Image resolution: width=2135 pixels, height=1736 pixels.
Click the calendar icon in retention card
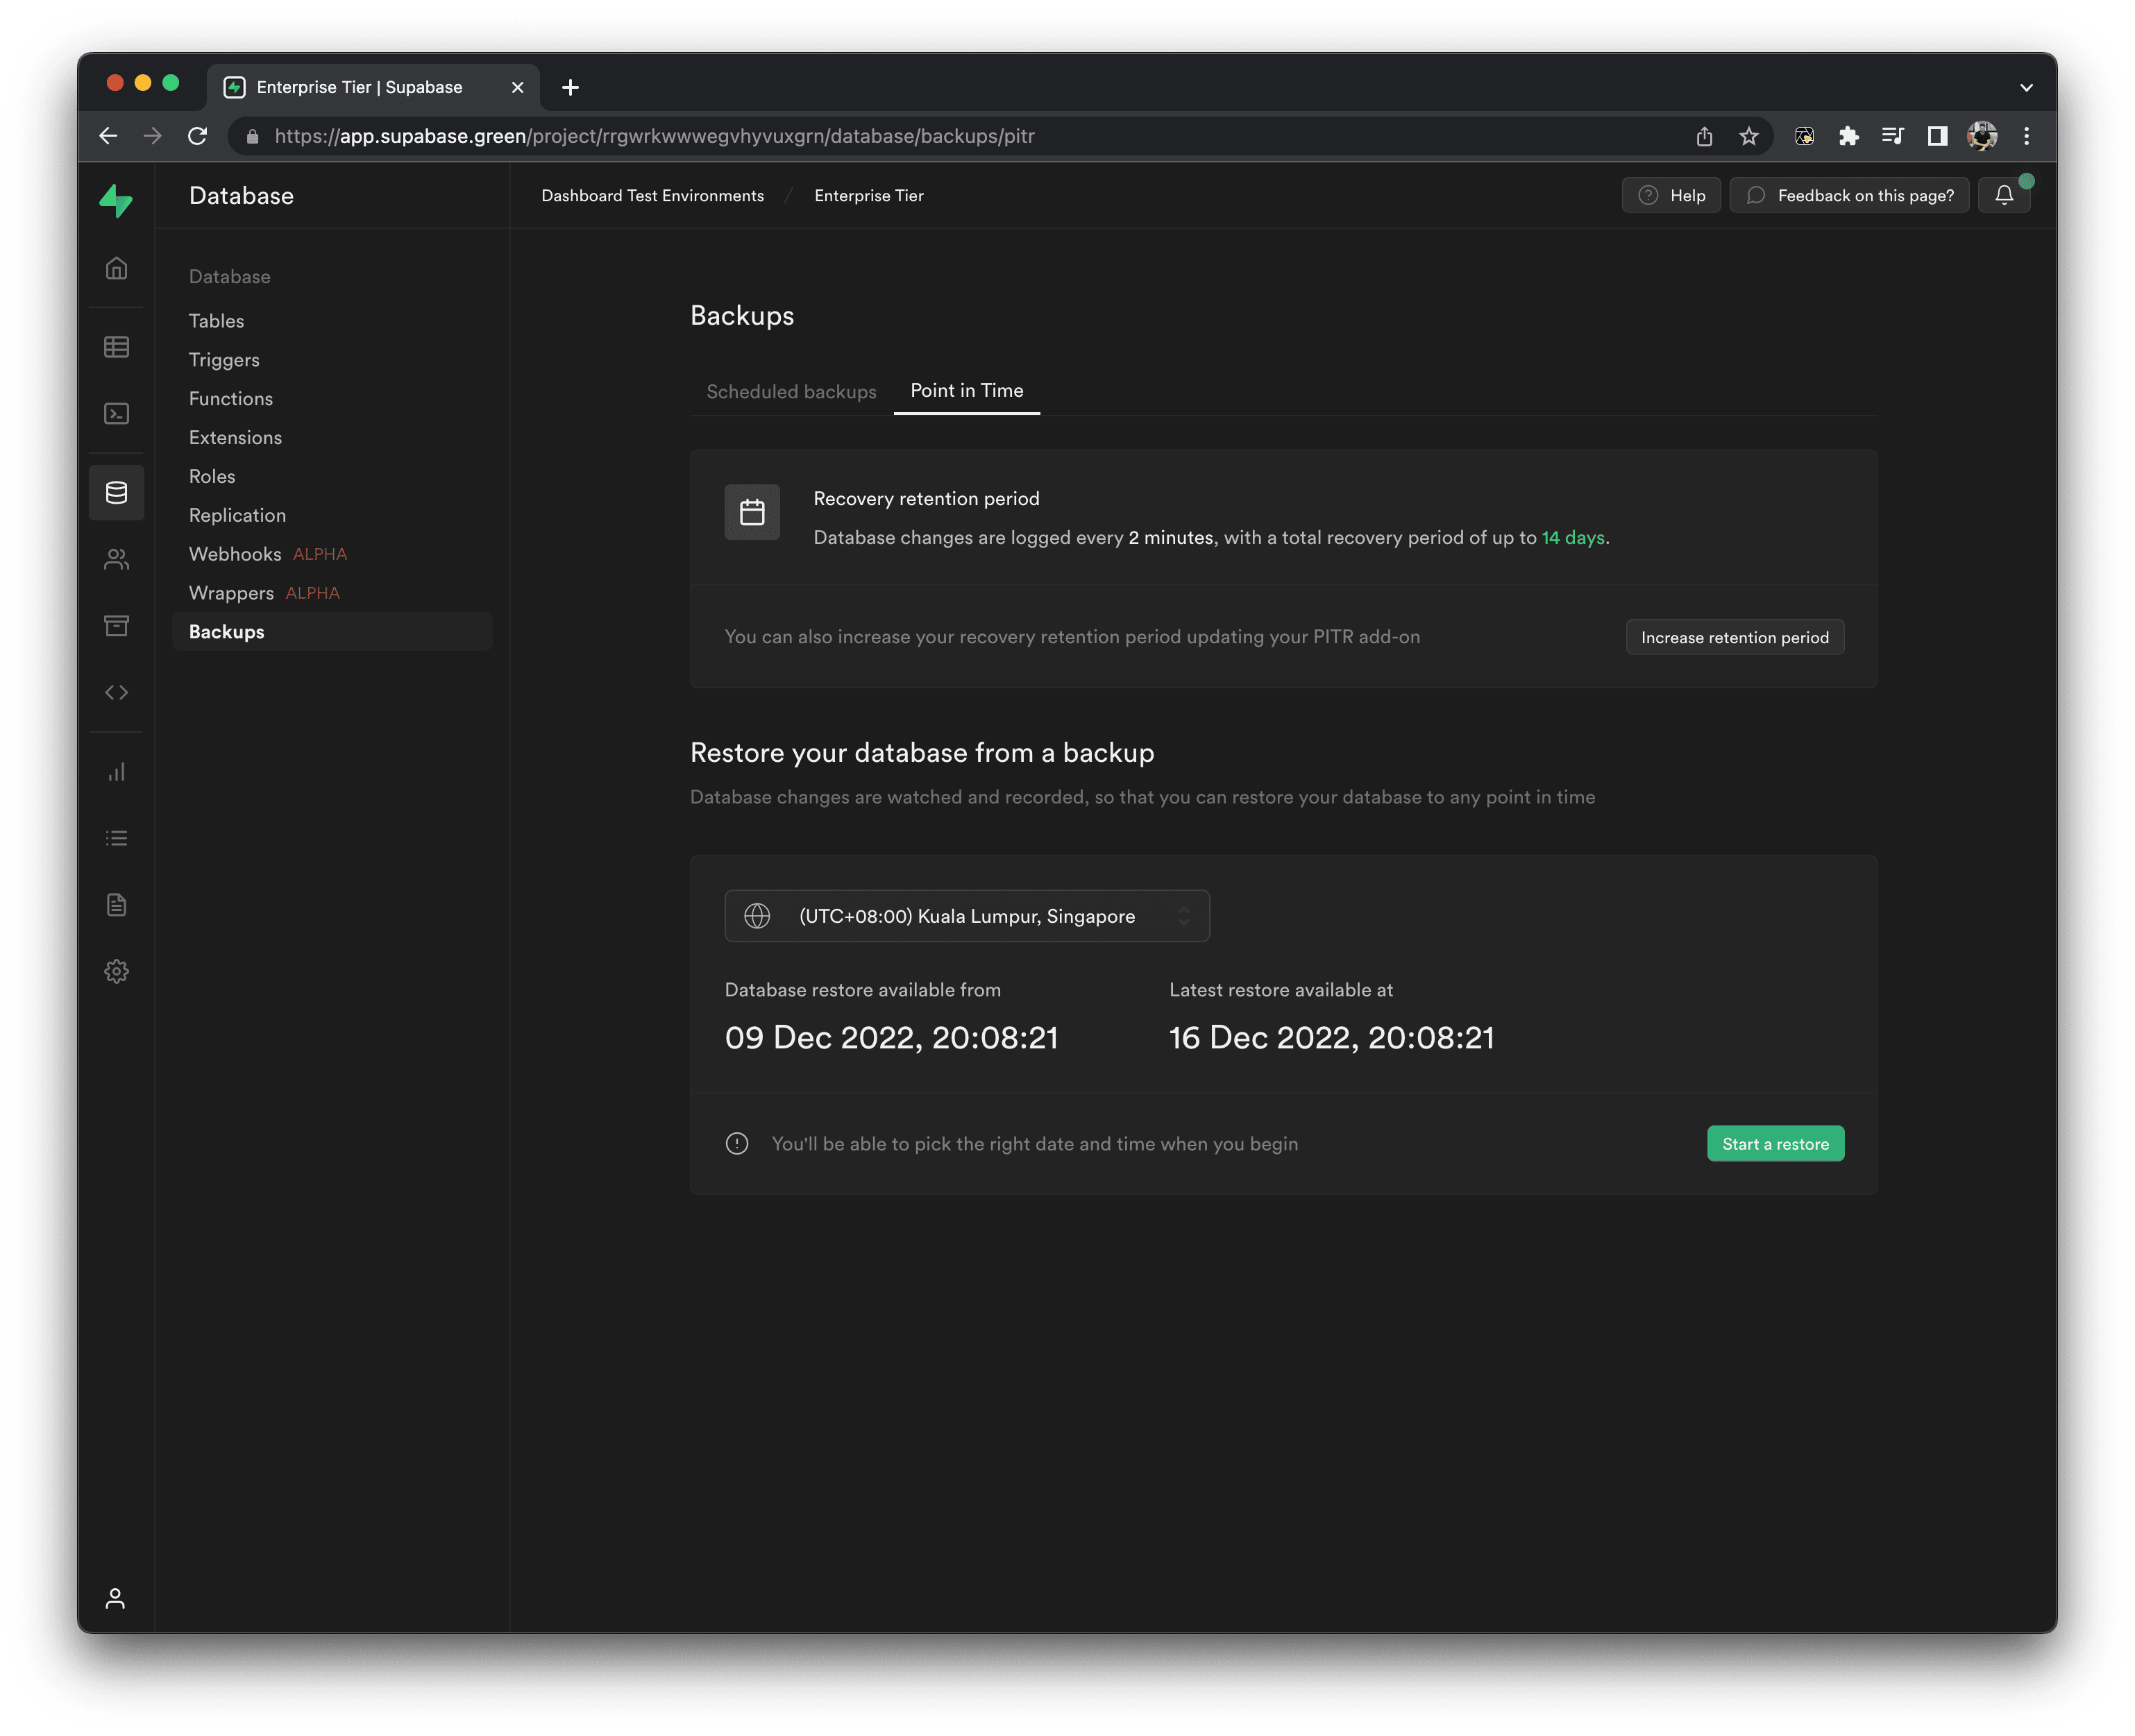tap(752, 512)
